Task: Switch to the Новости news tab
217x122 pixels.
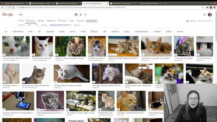Action: point(52,21)
